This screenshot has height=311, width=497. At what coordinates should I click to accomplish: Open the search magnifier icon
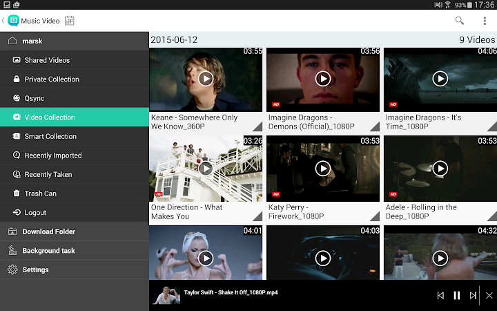pos(459,21)
